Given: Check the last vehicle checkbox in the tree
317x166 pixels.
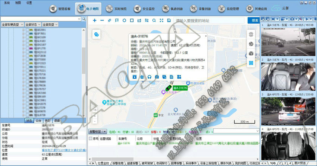Looking at the screenshot, I should click(28, 115).
